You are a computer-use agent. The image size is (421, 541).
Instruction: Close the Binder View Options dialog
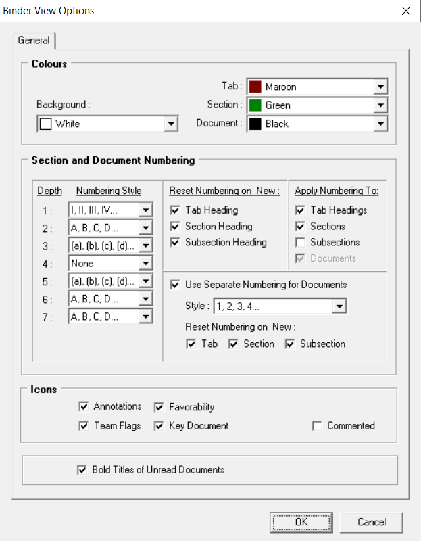406,11
